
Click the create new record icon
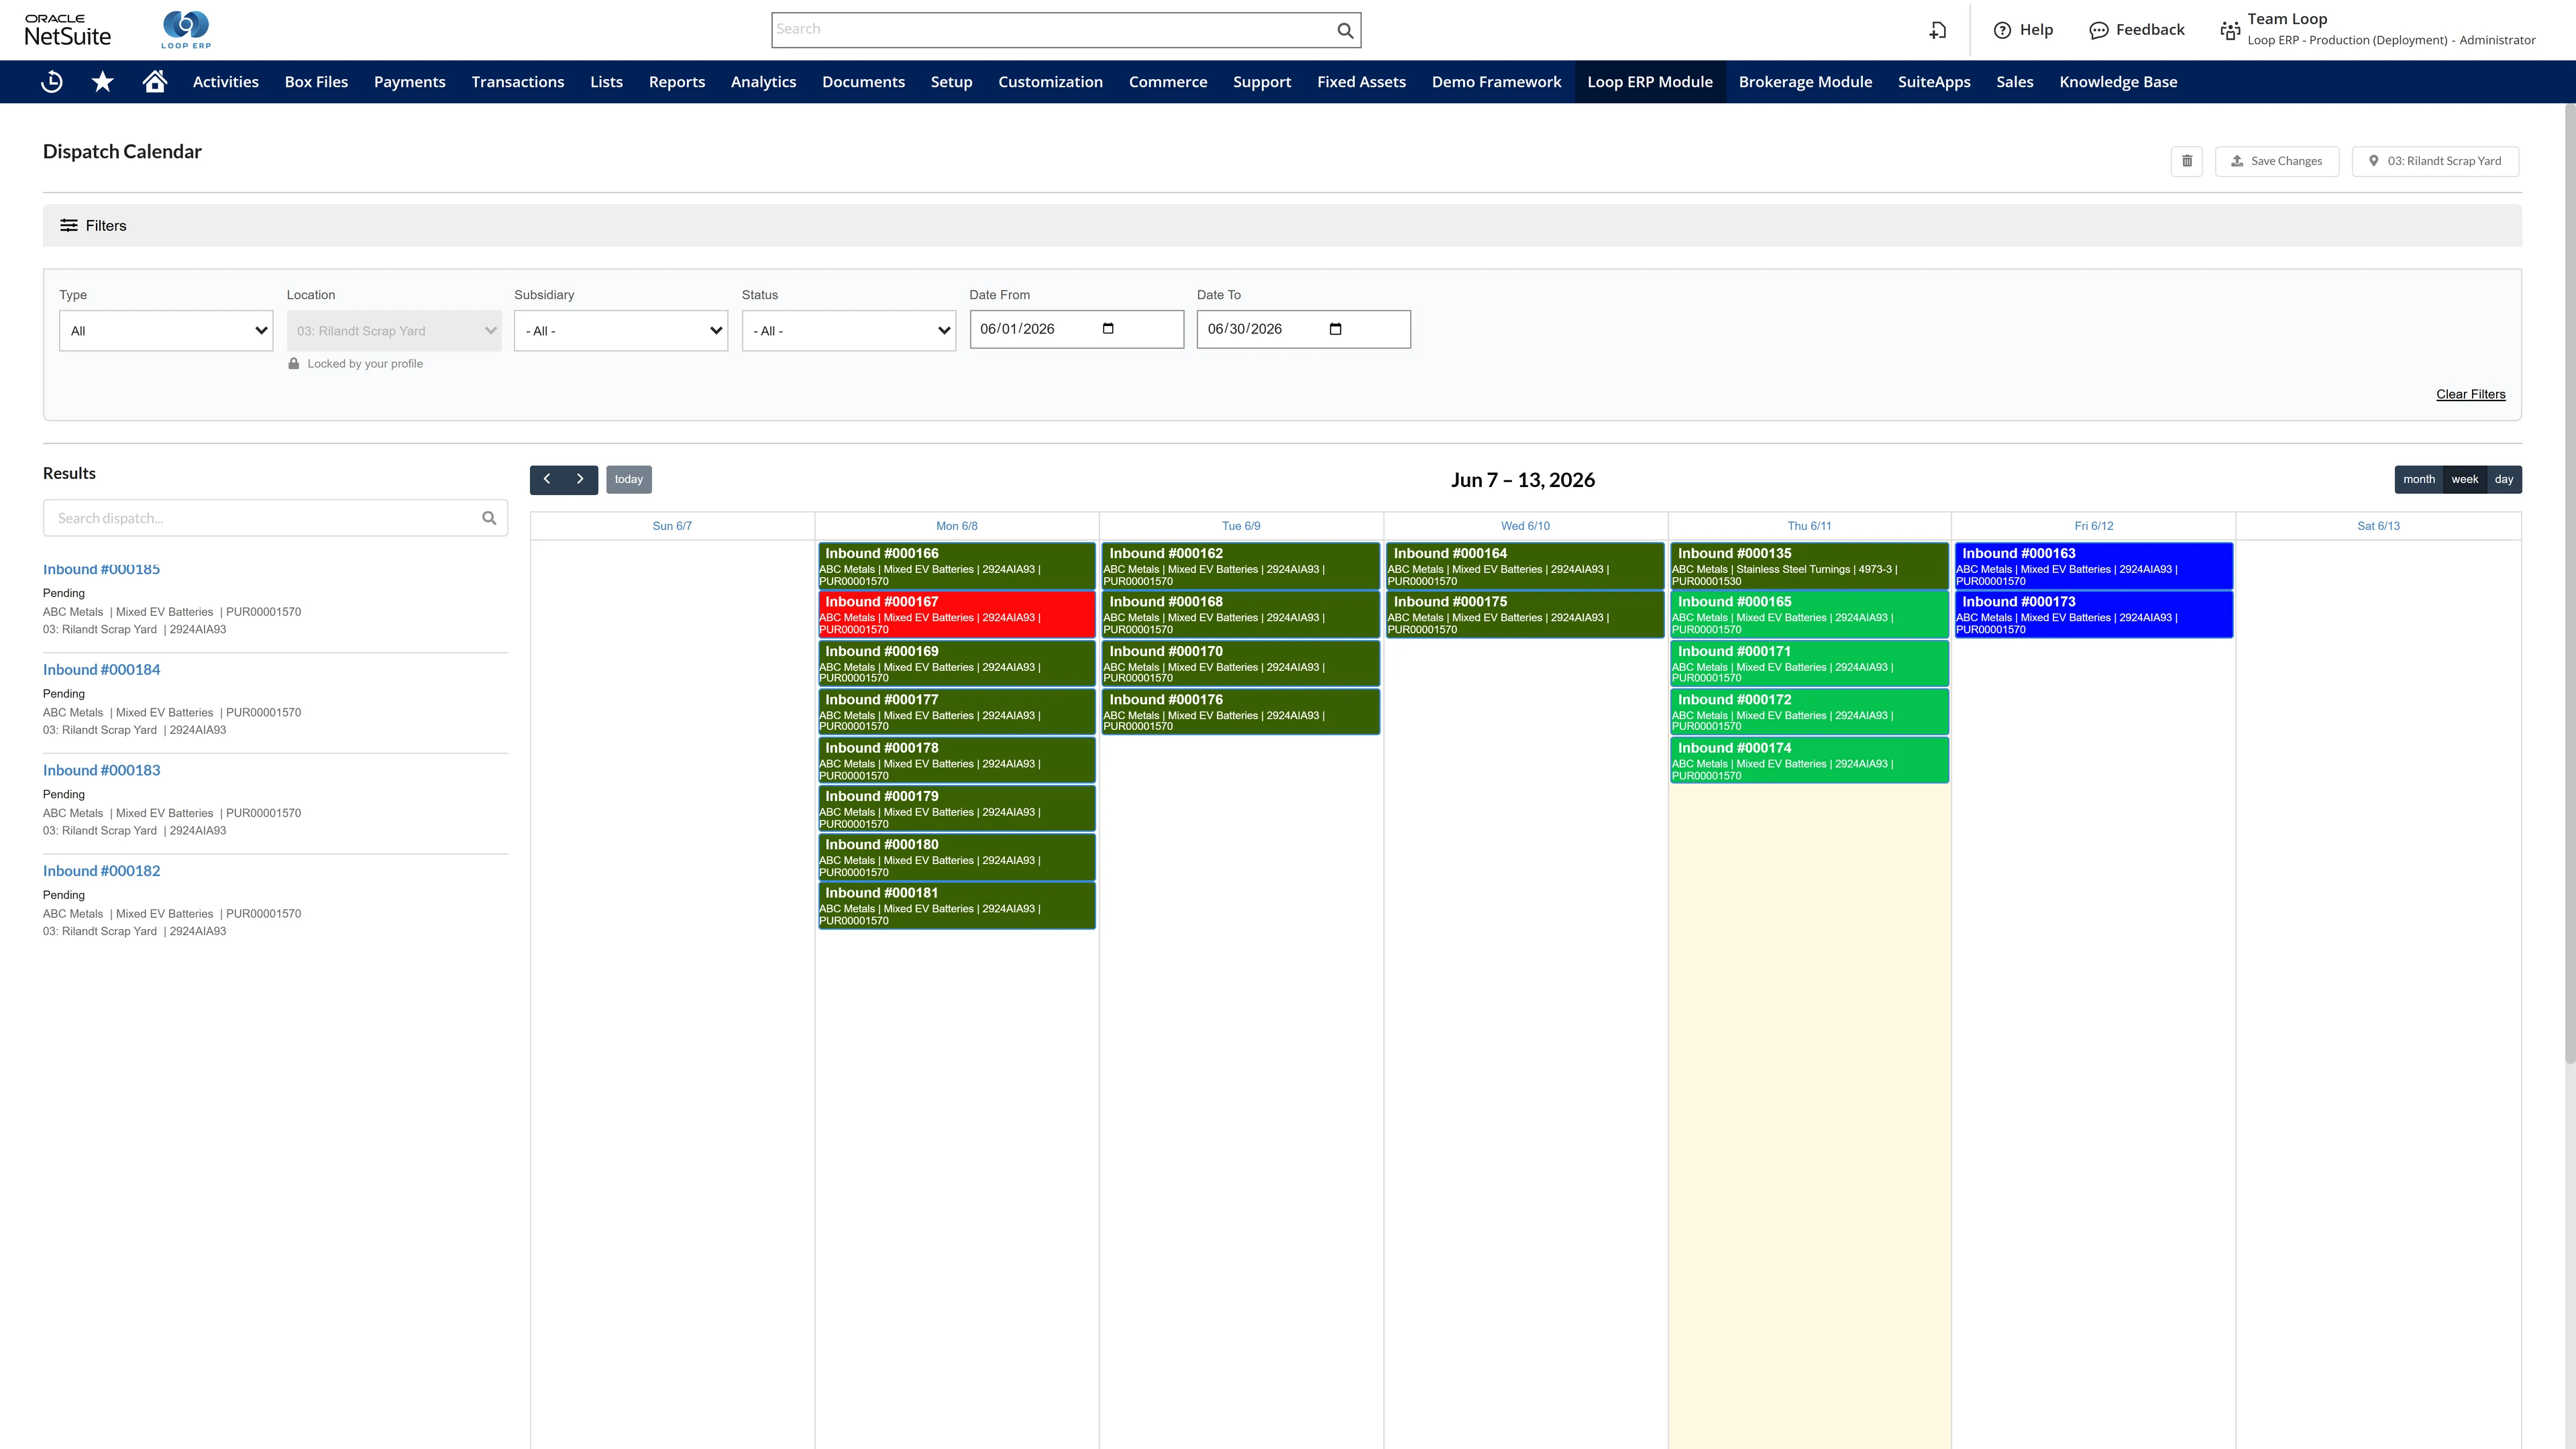(x=1938, y=30)
